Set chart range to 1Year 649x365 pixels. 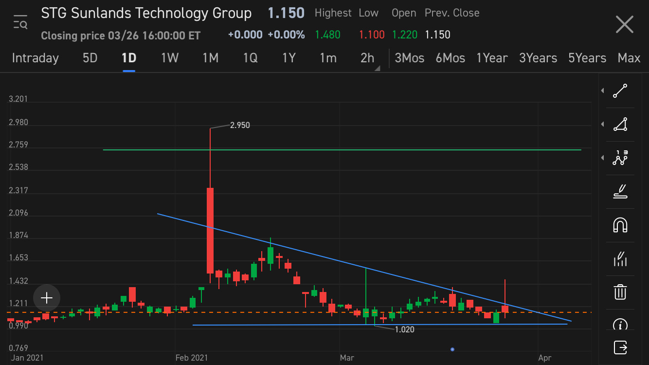click(492, 58)
